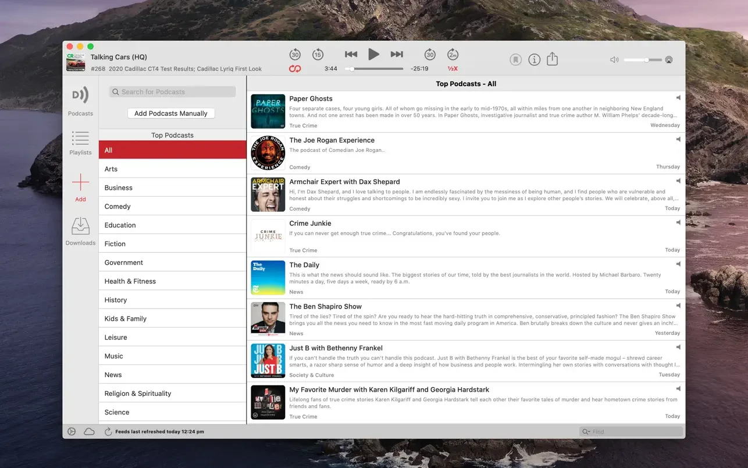Click the share icon in toolbar
The height and width of the screenshot is (468, 748).
tap(552, 59)
